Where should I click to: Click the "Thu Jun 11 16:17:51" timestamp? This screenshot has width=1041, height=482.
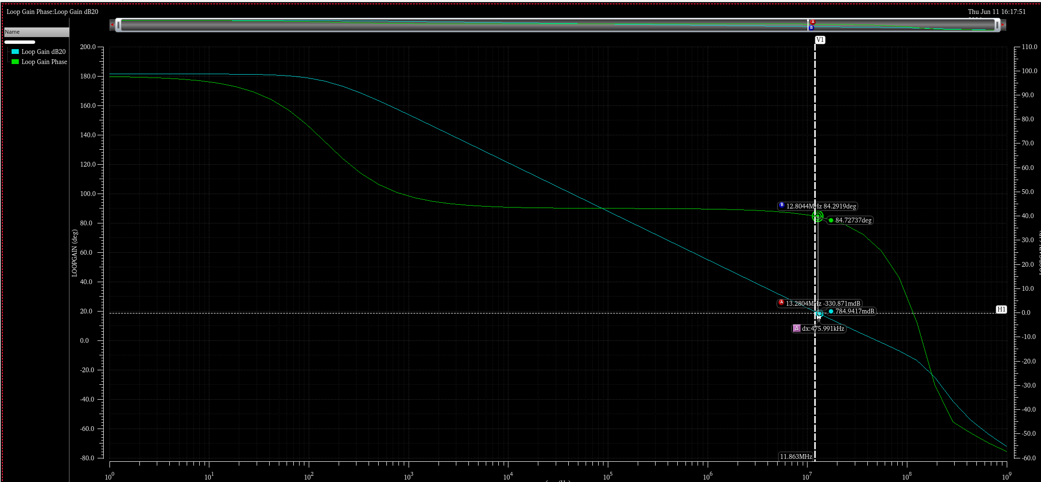click(997, 12)
